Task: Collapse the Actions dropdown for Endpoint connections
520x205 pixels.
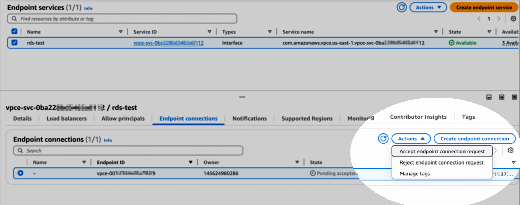Action: pyautogui.click(x=411, y=139)
